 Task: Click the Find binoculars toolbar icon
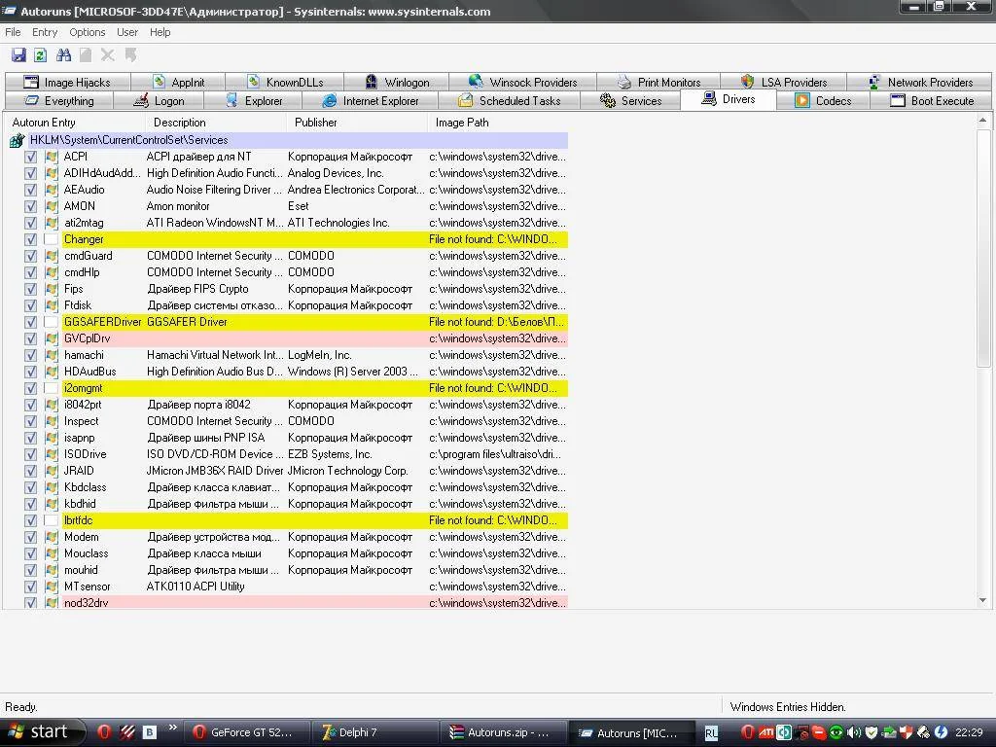[x=63, y=55]
